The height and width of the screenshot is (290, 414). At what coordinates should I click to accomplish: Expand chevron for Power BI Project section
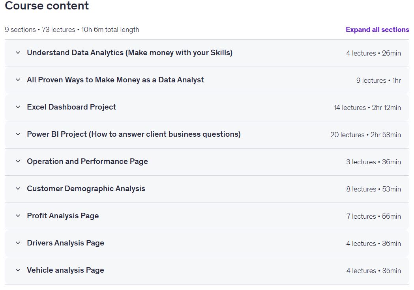tap(18, 134)
